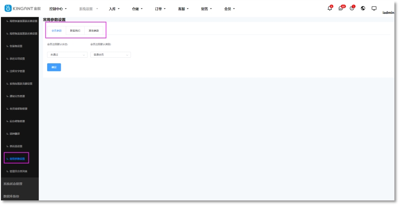Click the globe language icon

pyautogui.click(x=363, y=9)
